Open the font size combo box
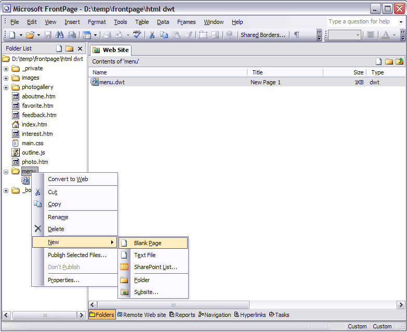Viewport: 407px width, 332px height. pos(345,35)
